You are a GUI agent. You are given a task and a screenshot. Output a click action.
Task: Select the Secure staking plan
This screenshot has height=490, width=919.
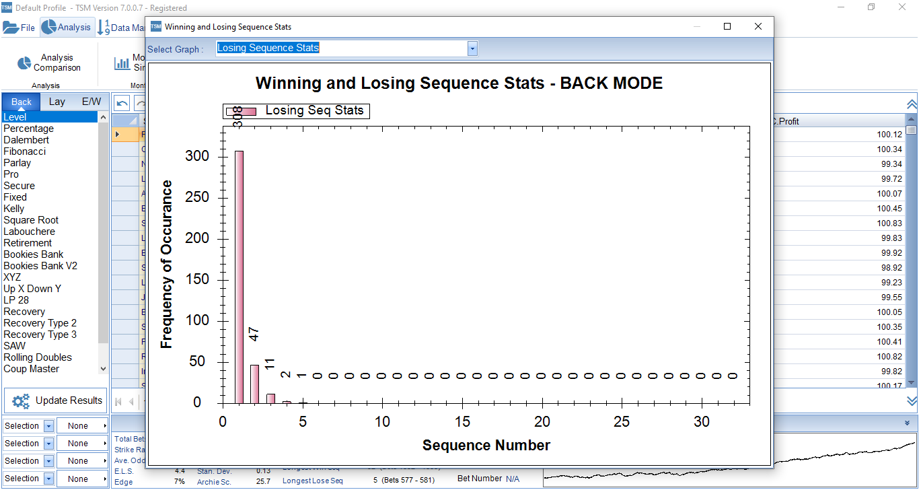[50, 186]
